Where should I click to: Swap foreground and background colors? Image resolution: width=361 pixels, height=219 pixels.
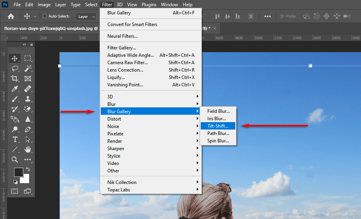click(x=28, y=170)
